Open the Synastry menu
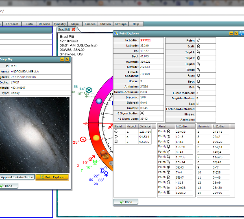Viewport: 244px width, 219px height. (x=60, y=24)
